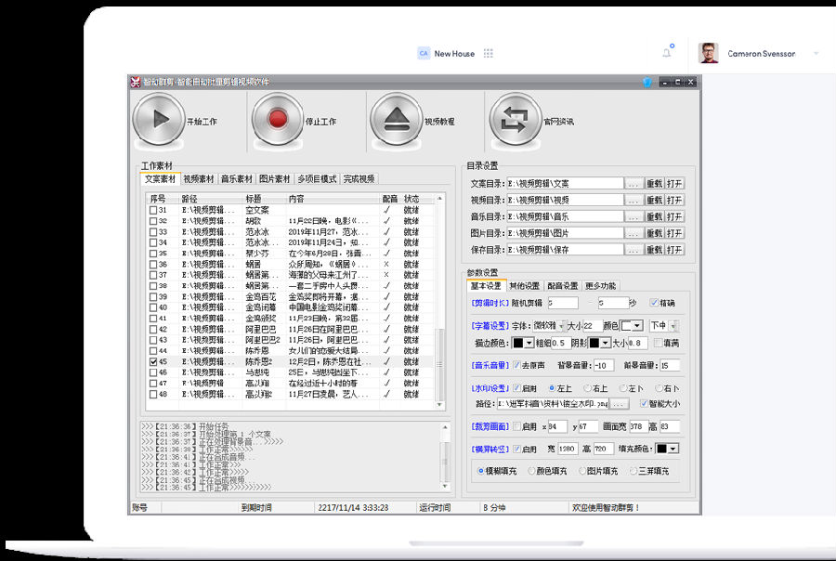Toggle the 填满 checkbox
The image size is (836, 561).
658,343
